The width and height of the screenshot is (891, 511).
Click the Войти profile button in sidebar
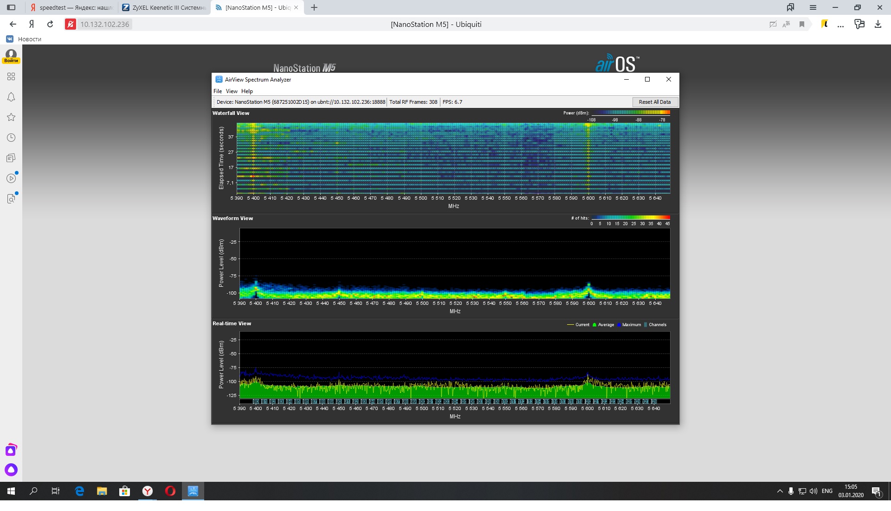pos(11,57)
